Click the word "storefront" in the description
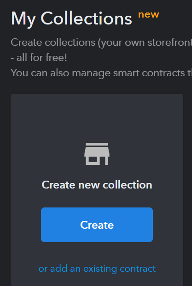 pyautogui.click(x=169, y=43)
